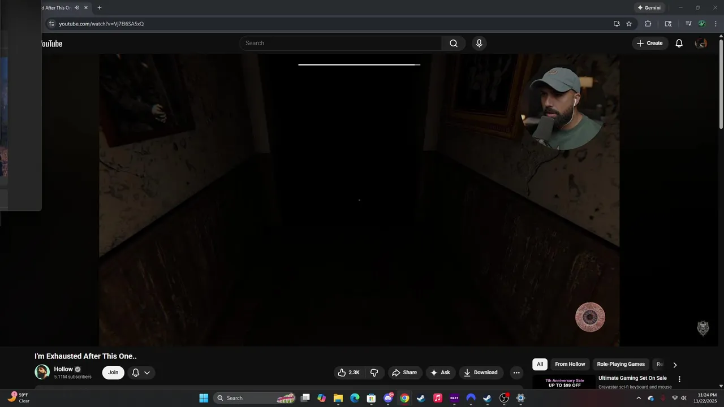Like the video (2.3K)
Viewport: 724px width, 407px height.
point(349,373)
